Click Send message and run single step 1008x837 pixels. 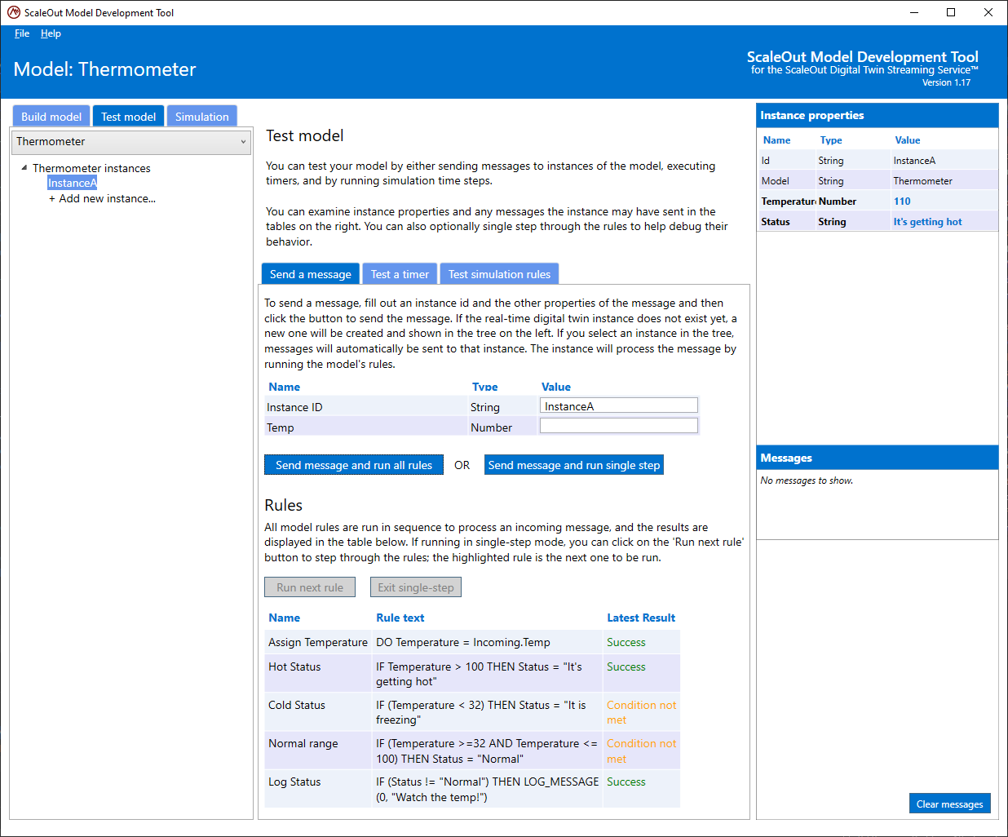[x=574, y=465]
